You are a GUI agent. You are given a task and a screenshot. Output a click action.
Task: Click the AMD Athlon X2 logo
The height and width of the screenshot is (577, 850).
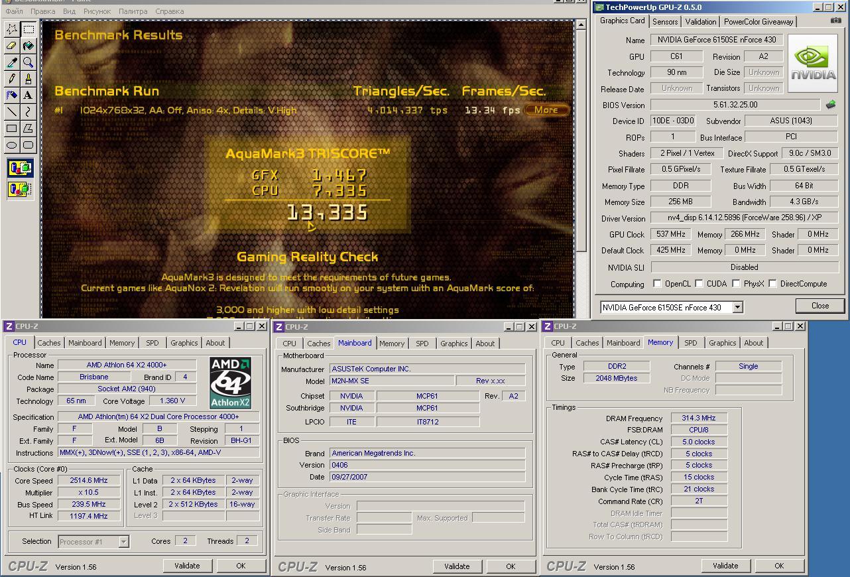point(230,383)
